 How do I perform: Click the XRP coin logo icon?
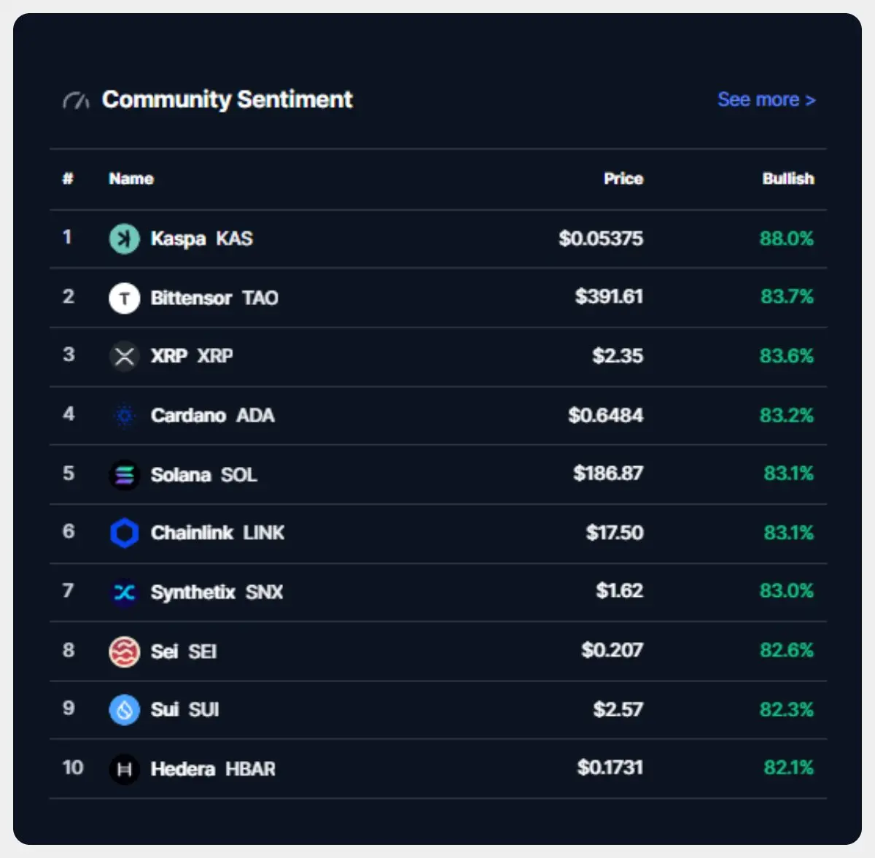[x=124, y=356]
